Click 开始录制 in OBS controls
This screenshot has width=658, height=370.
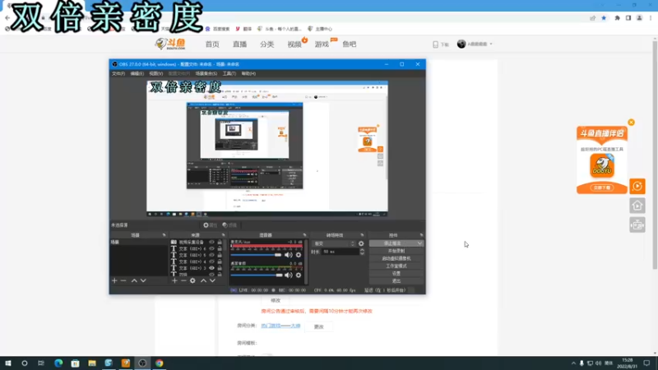[x=396, y=251]
